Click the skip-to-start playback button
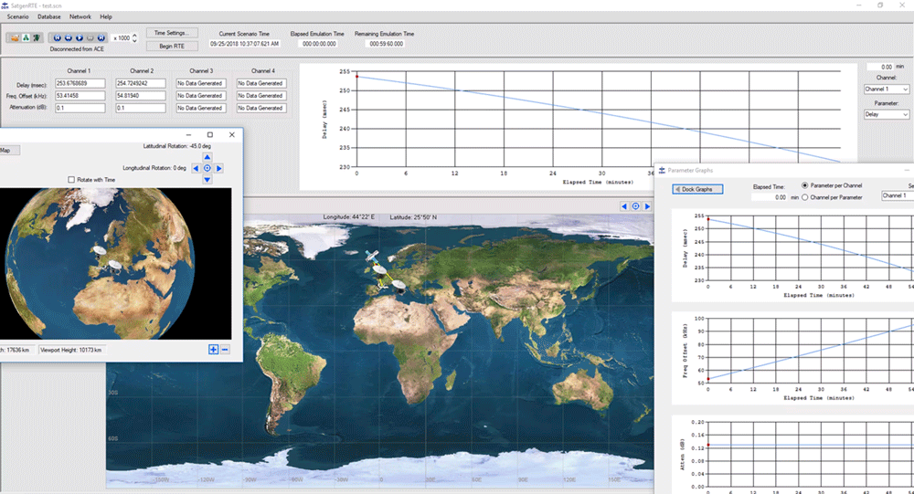 pos(57,37)
